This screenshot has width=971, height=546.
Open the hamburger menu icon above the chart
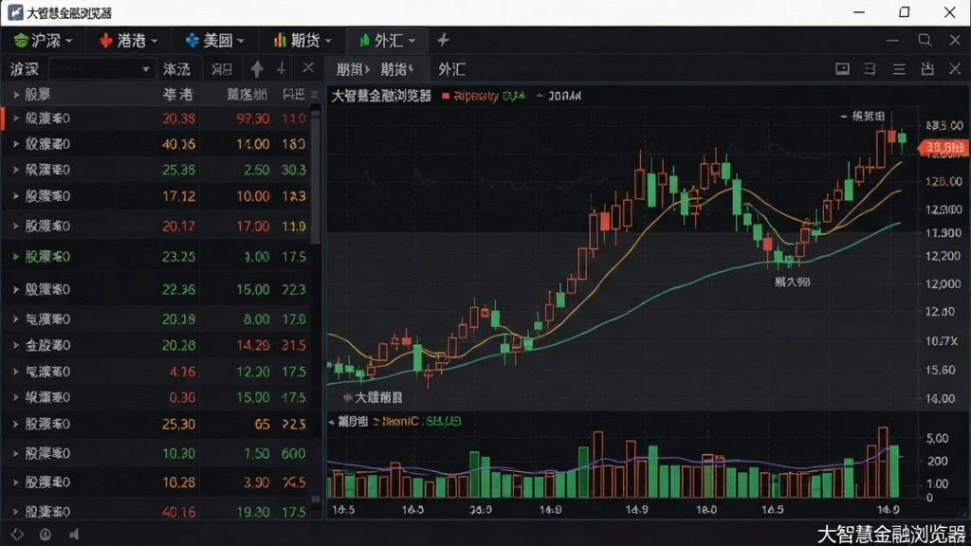899,68
